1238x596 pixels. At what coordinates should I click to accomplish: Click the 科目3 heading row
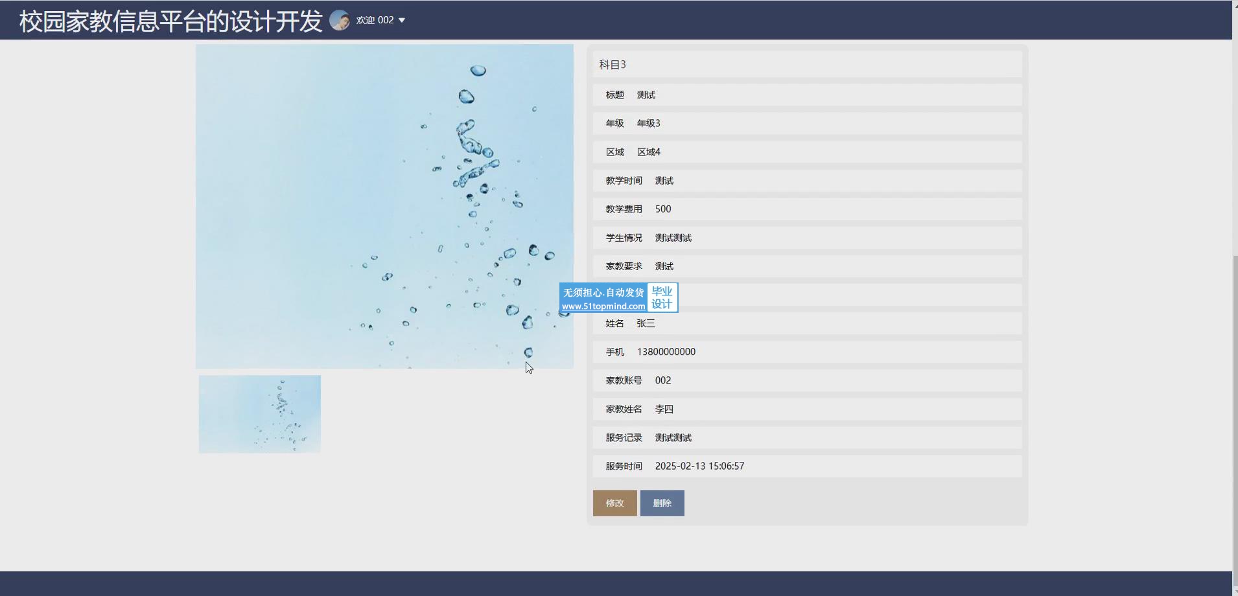pyautogui.click(x=806, y=65)
